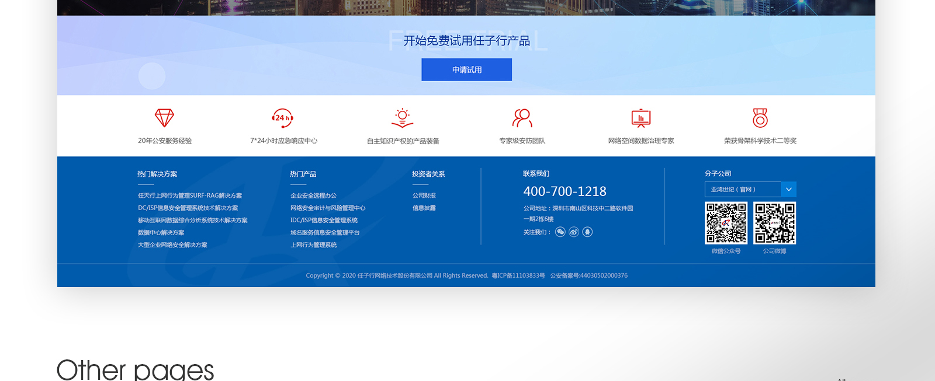Click the 申请试用 apply for trial button

tap(466, 69)
